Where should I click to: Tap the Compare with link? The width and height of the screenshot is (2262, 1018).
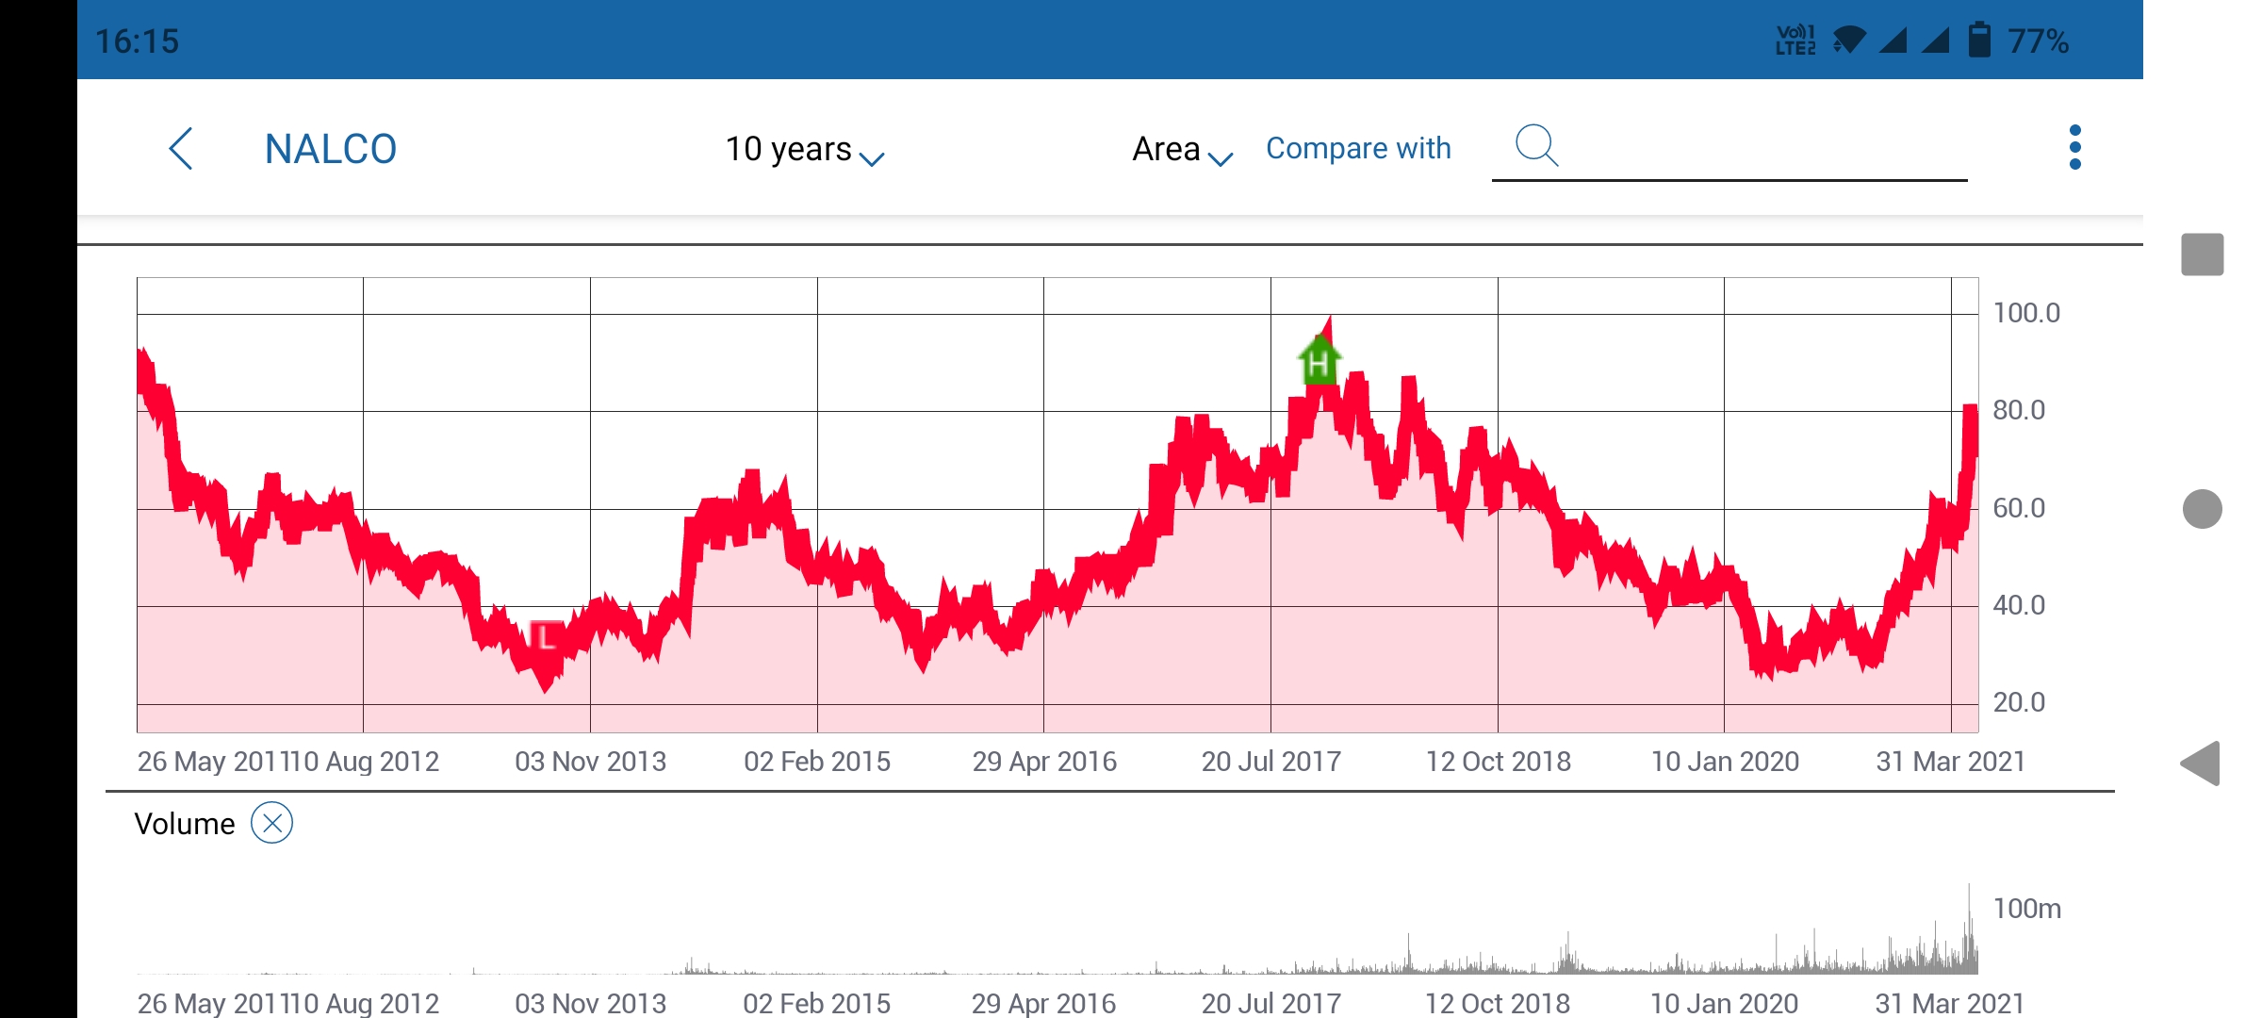[1358, 148]
